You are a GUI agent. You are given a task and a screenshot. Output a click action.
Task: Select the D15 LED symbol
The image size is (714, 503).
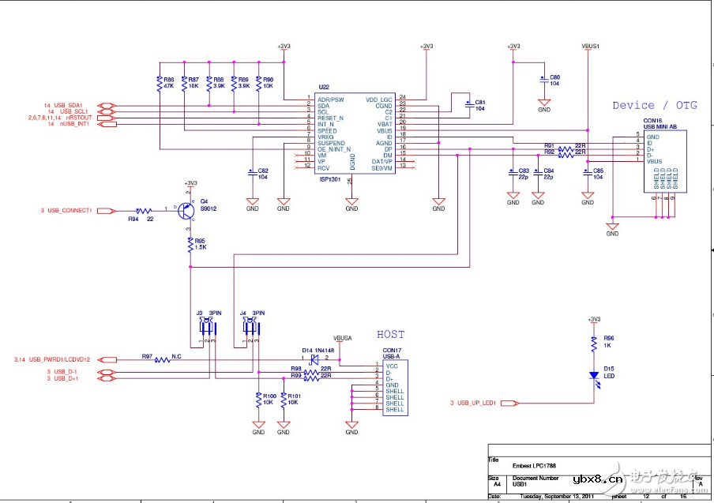tap(594, 376)
